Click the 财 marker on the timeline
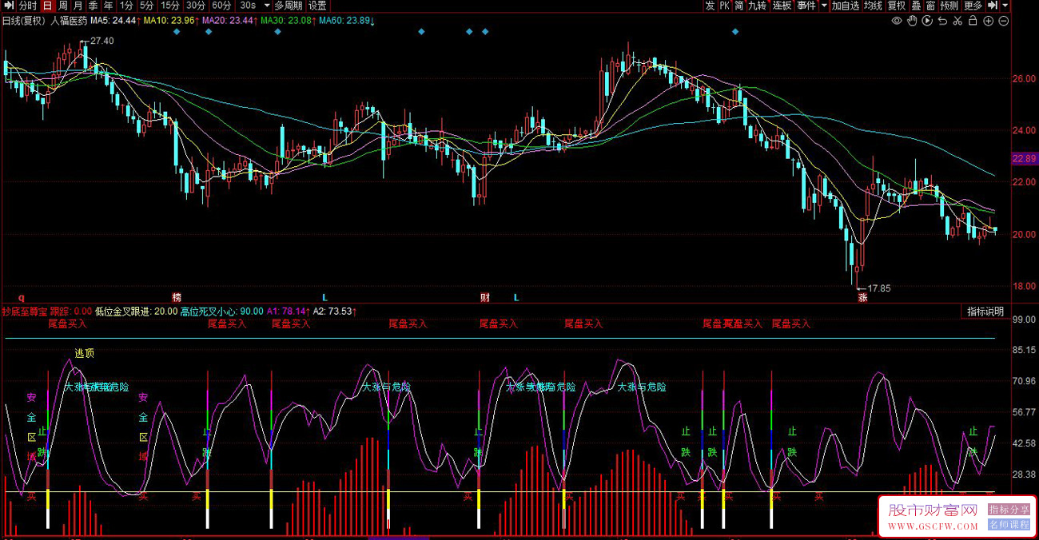 pyautogui.click(x=485, y=297)
